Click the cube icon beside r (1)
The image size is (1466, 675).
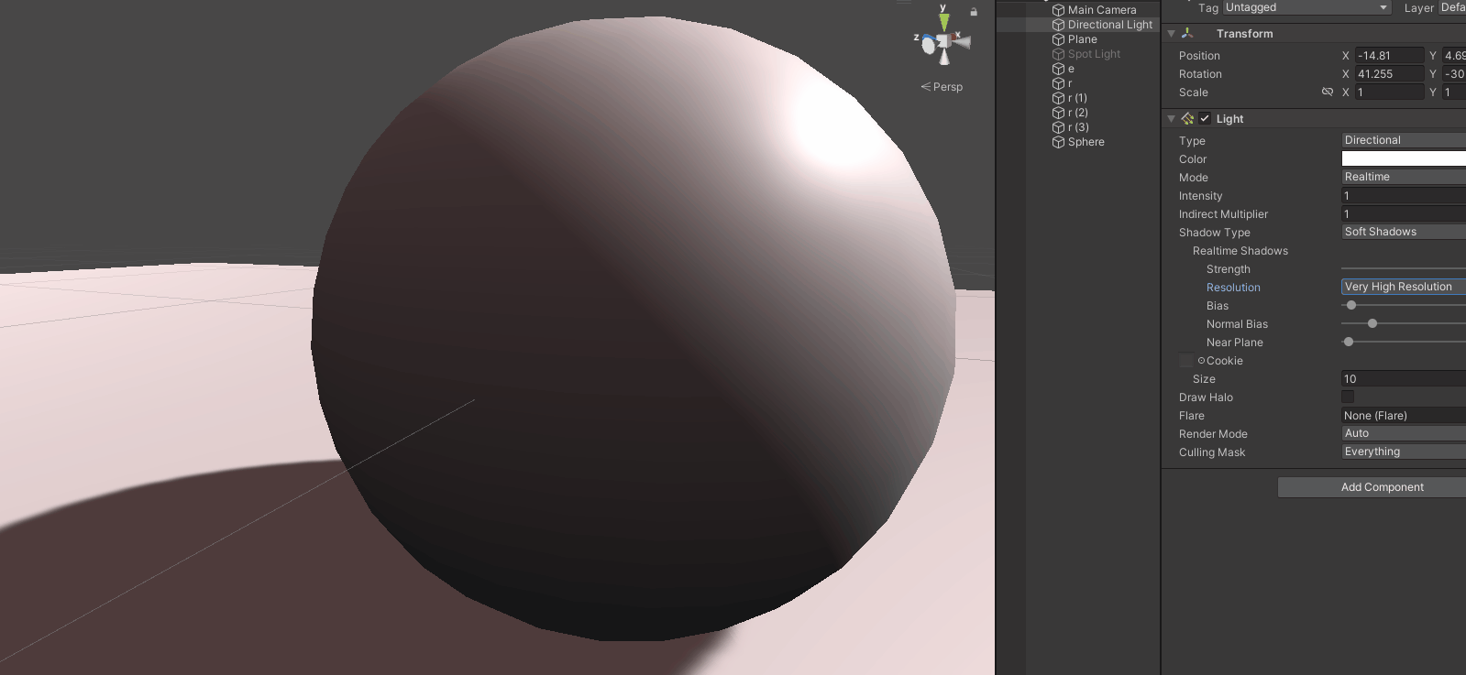tap(1058, 98)
